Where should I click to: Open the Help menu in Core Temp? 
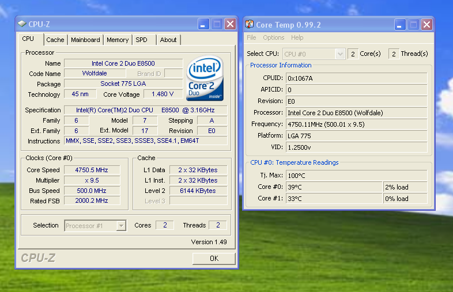point(297,37)
